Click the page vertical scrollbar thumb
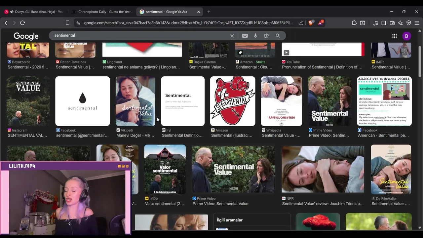The image size is (423, 238). click(x=420, y=61)
